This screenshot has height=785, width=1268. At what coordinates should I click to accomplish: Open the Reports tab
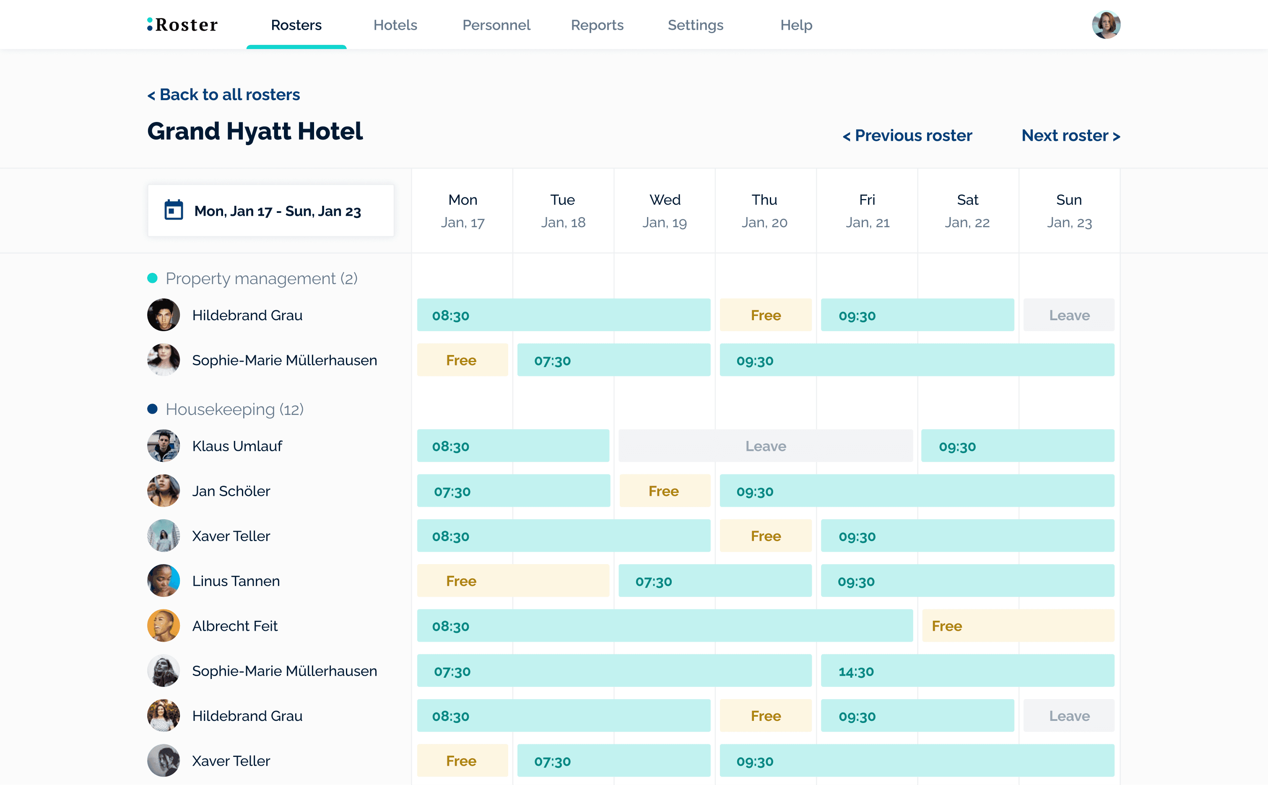pos(597,25)
